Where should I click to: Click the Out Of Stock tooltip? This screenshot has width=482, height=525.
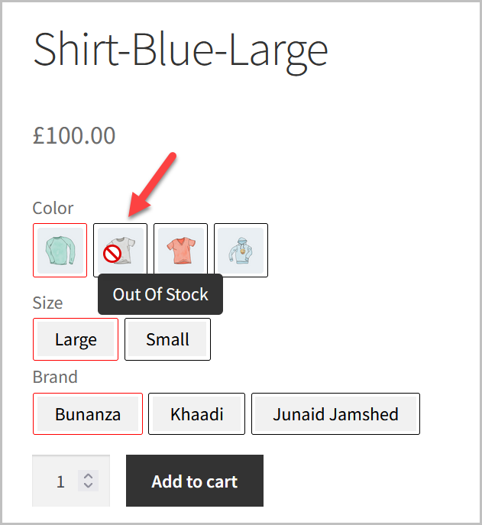[160, 294]
